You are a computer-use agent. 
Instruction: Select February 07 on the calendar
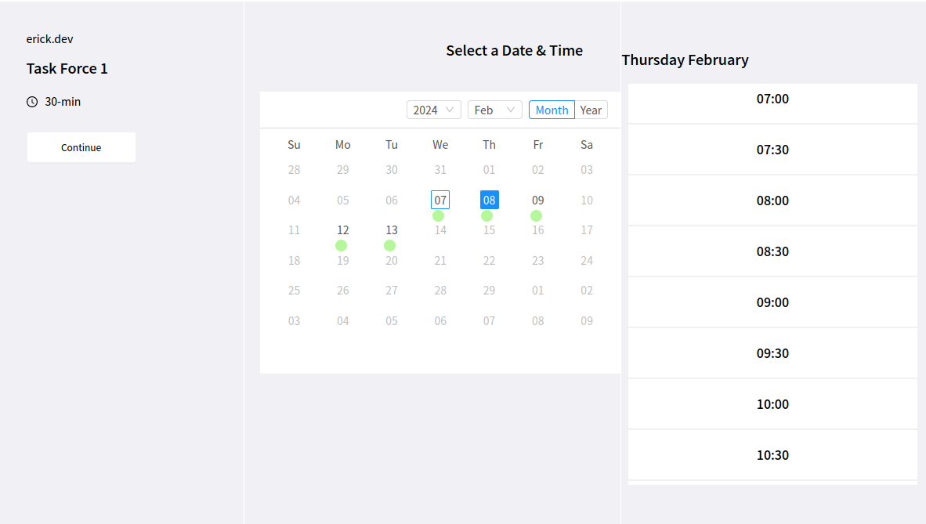(x=440, y=200)
